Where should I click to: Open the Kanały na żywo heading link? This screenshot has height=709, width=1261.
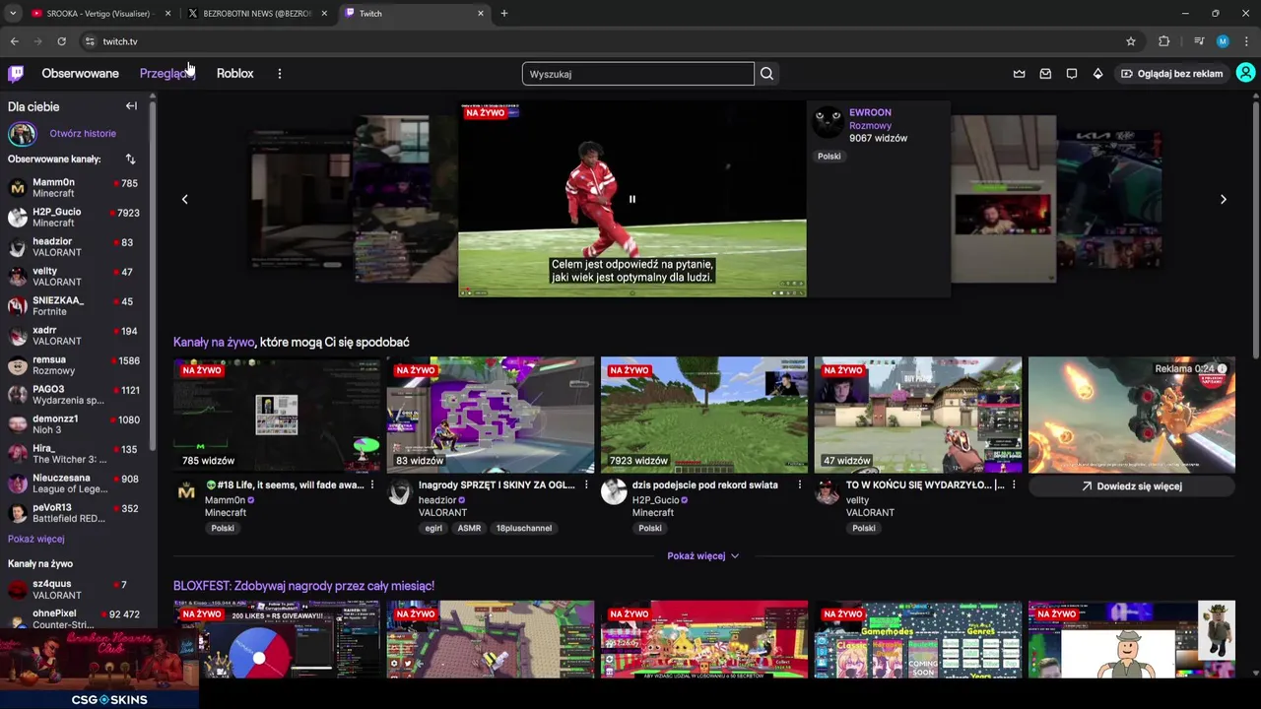click(214, 342)
